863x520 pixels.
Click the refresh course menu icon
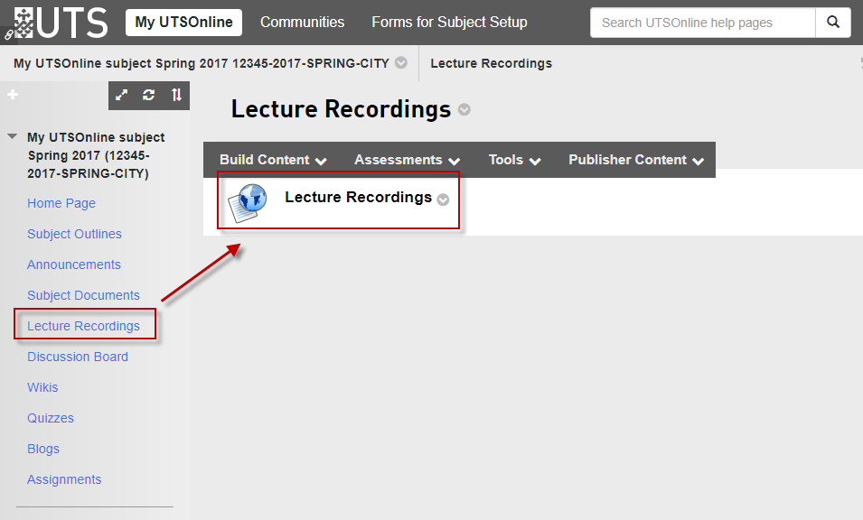click(x=148, y=95)
